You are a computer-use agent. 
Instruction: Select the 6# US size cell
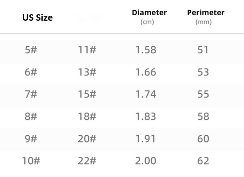click(x=30, y=72)
